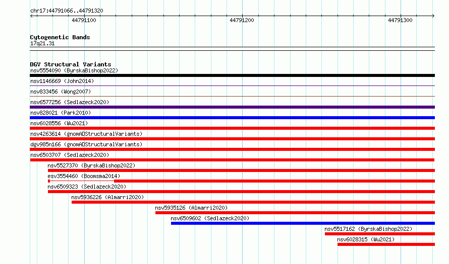Screen dimensions: 449x264
Task: Select the black nsv5554090 variant bar
Action: click(x=232, y=75)
